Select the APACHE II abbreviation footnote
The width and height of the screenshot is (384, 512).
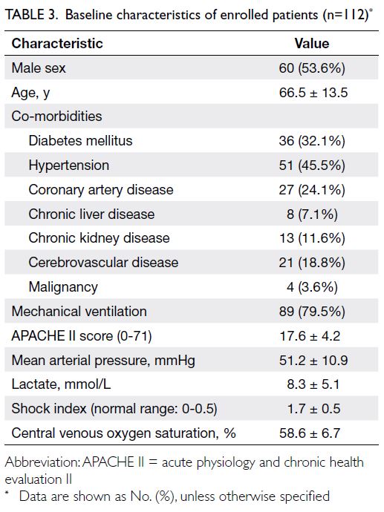184,470
